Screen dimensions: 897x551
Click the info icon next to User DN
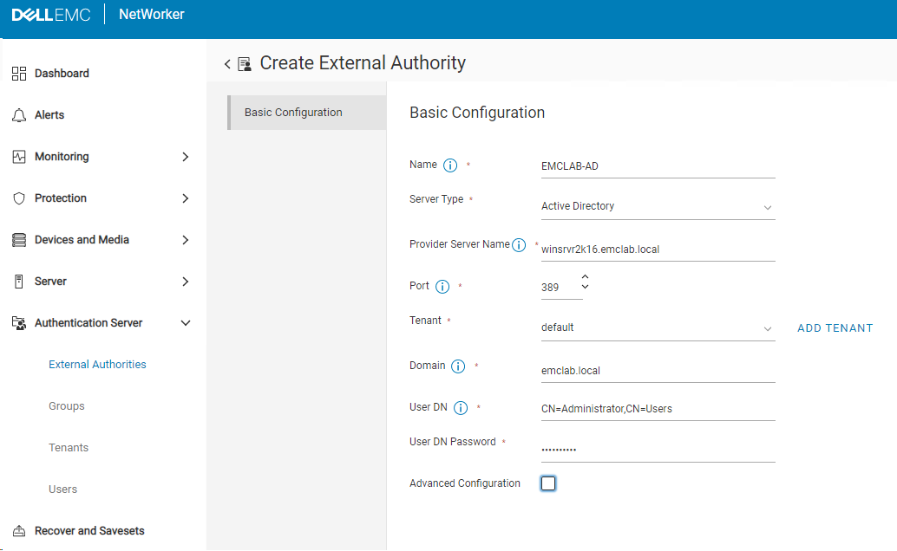click(x=461, y=407)
